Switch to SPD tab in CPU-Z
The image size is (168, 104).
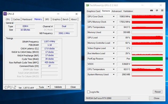(x=47, y=19)
